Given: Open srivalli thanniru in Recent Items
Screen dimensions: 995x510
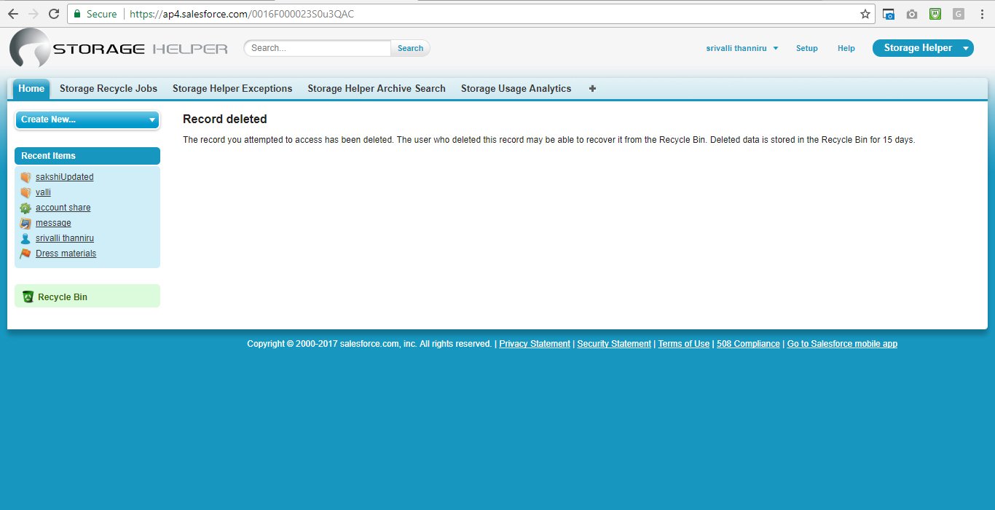Looking at the screenshot, I should pos(65,238).
